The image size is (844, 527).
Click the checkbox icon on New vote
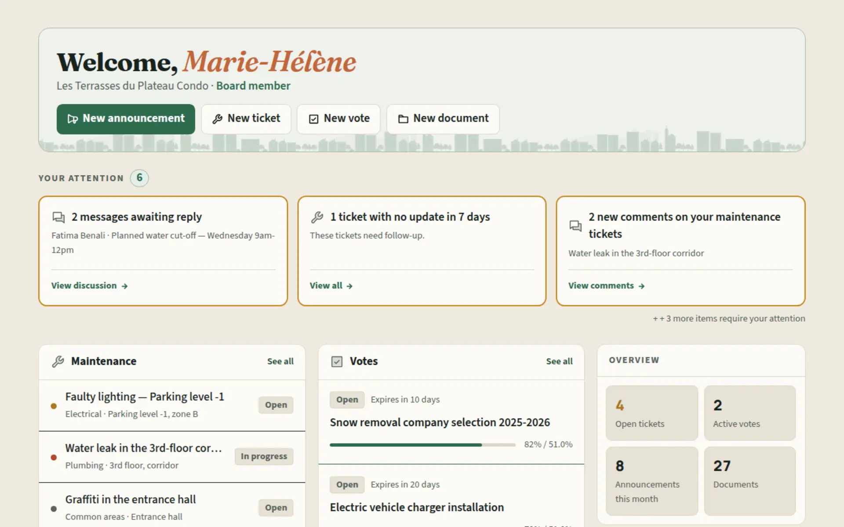pos(313,119)
